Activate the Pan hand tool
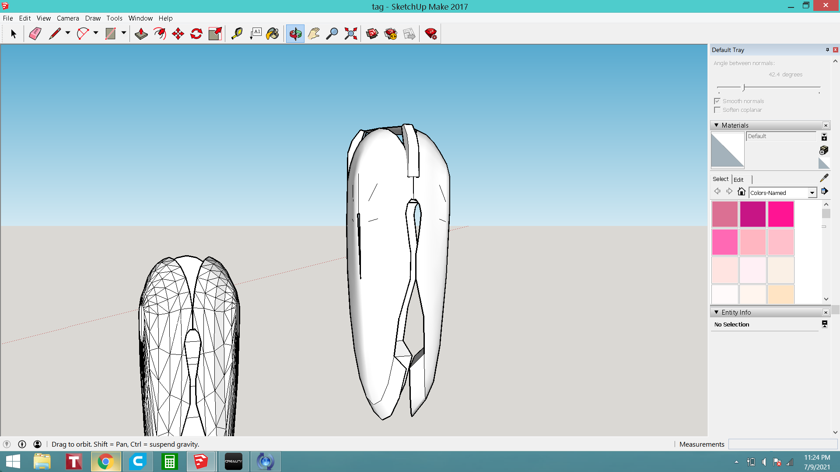Image resolution: width=840 pixels, height=472 pixels. 314,34
